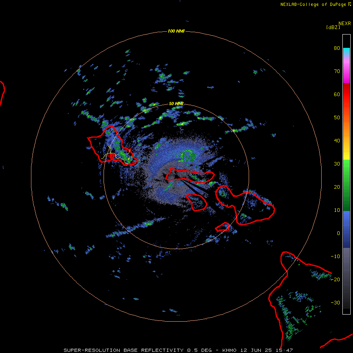353x353 pixels.
Task: Click the Maui island outline
Action: coord(245,205)
